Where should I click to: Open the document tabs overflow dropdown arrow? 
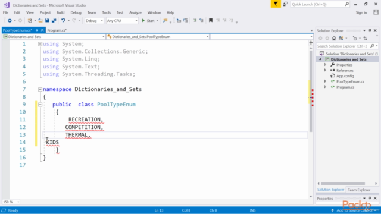(311, 30)
